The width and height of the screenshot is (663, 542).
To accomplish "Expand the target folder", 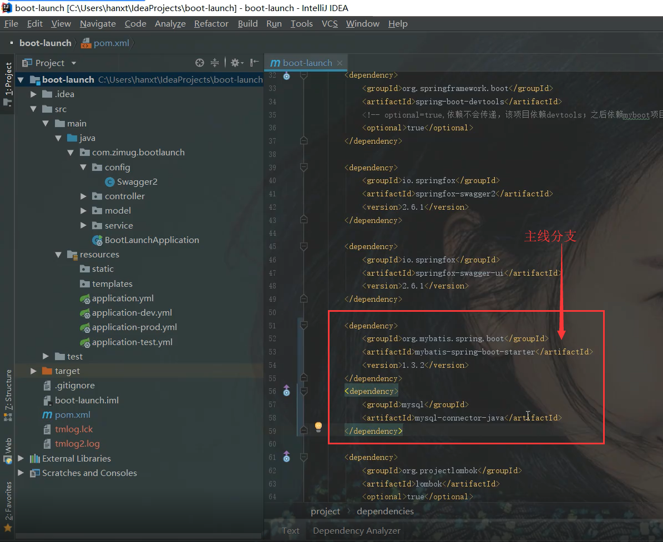I will click(x=33, y=371).
